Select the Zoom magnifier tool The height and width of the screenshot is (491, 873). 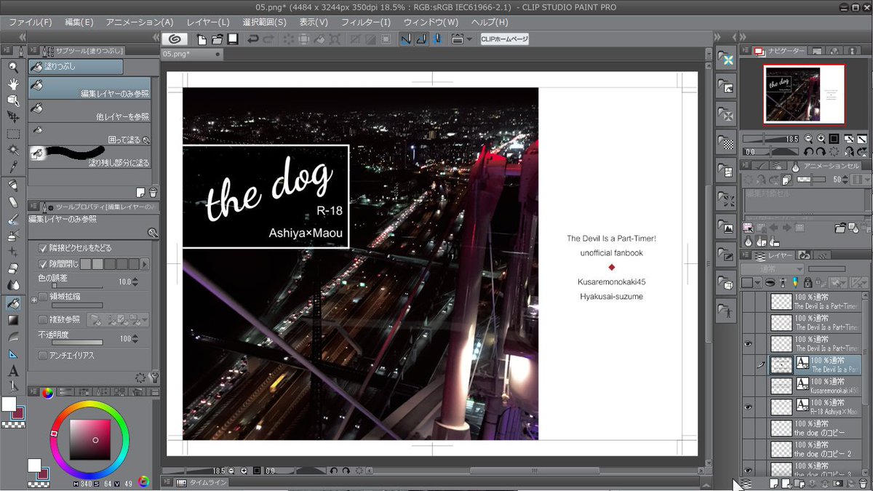[x=13, y=67]
